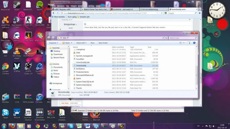This screenshot has width=230, height=129.
Task: Launch Steam from the desktop
Action: 17,5
